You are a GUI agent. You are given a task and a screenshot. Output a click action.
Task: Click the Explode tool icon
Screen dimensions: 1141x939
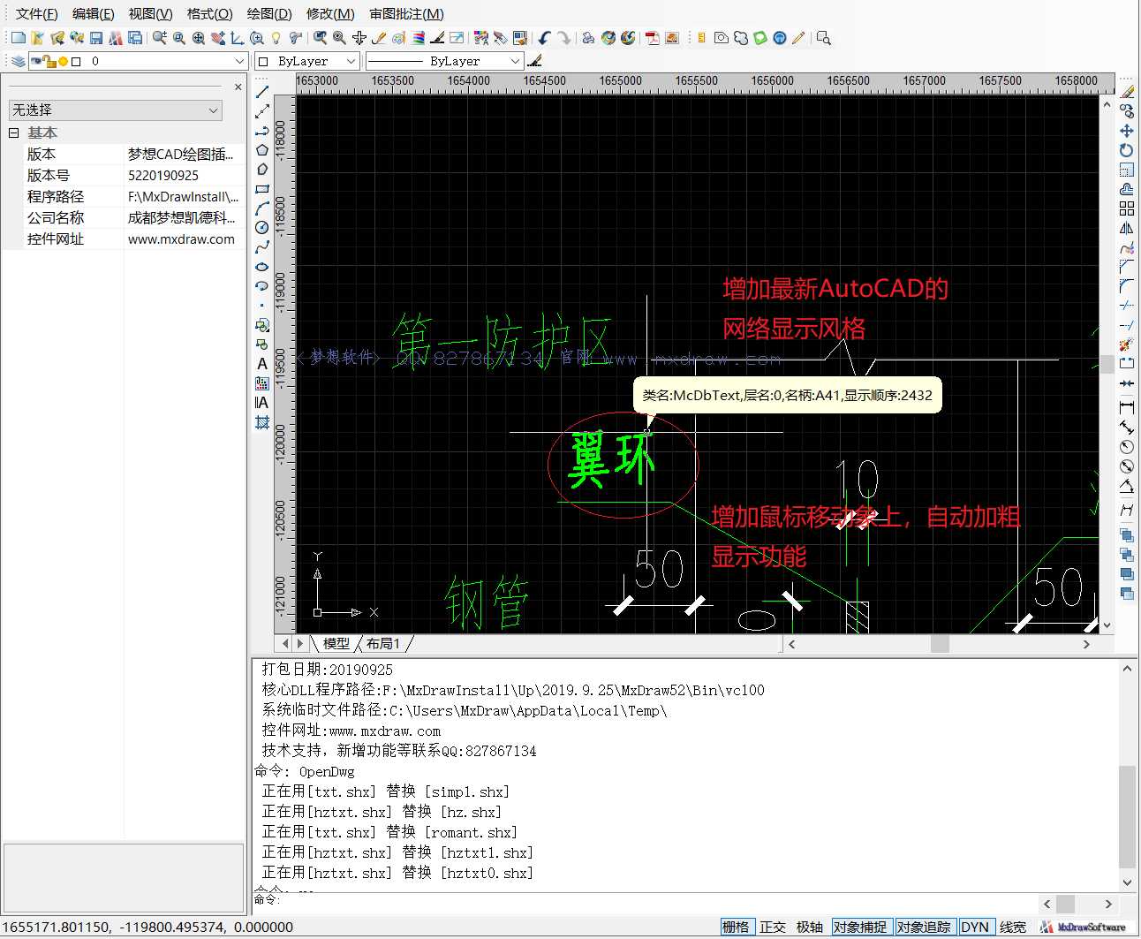click(1127, 345)
